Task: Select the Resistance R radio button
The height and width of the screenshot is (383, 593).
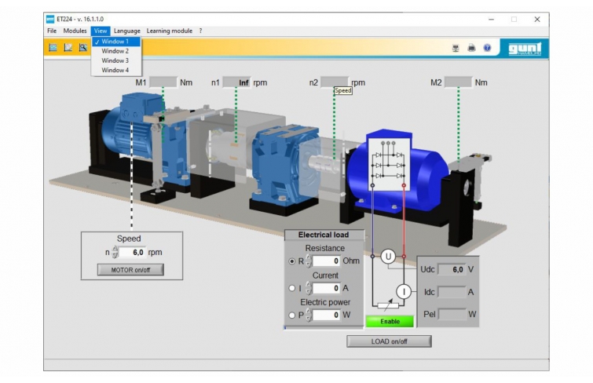Action: (293, 261)
